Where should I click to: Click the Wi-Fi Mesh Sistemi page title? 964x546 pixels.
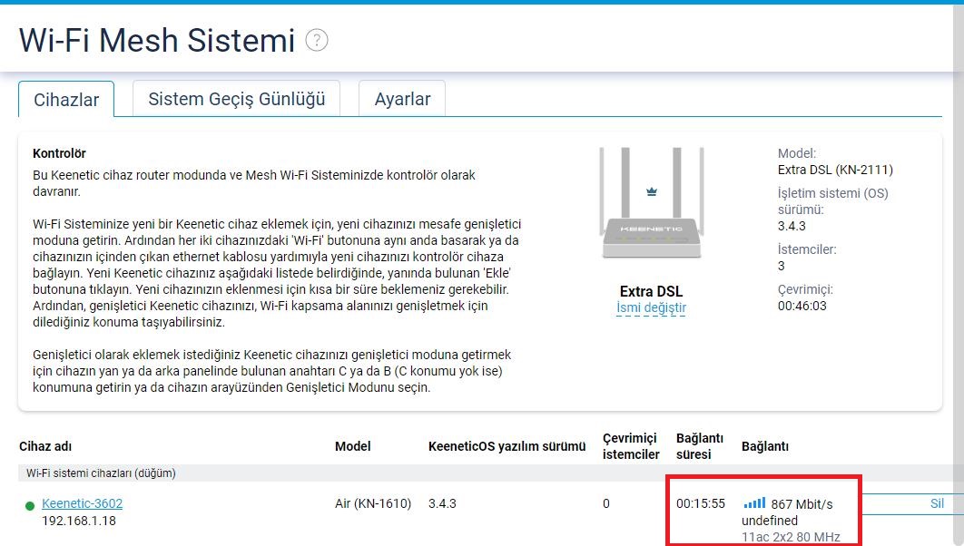[157, 41]
